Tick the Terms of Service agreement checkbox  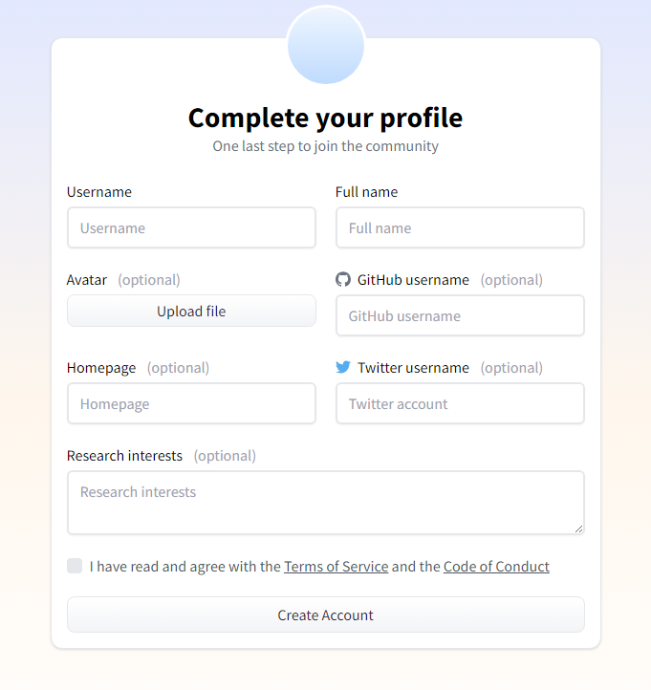point(75,567)
